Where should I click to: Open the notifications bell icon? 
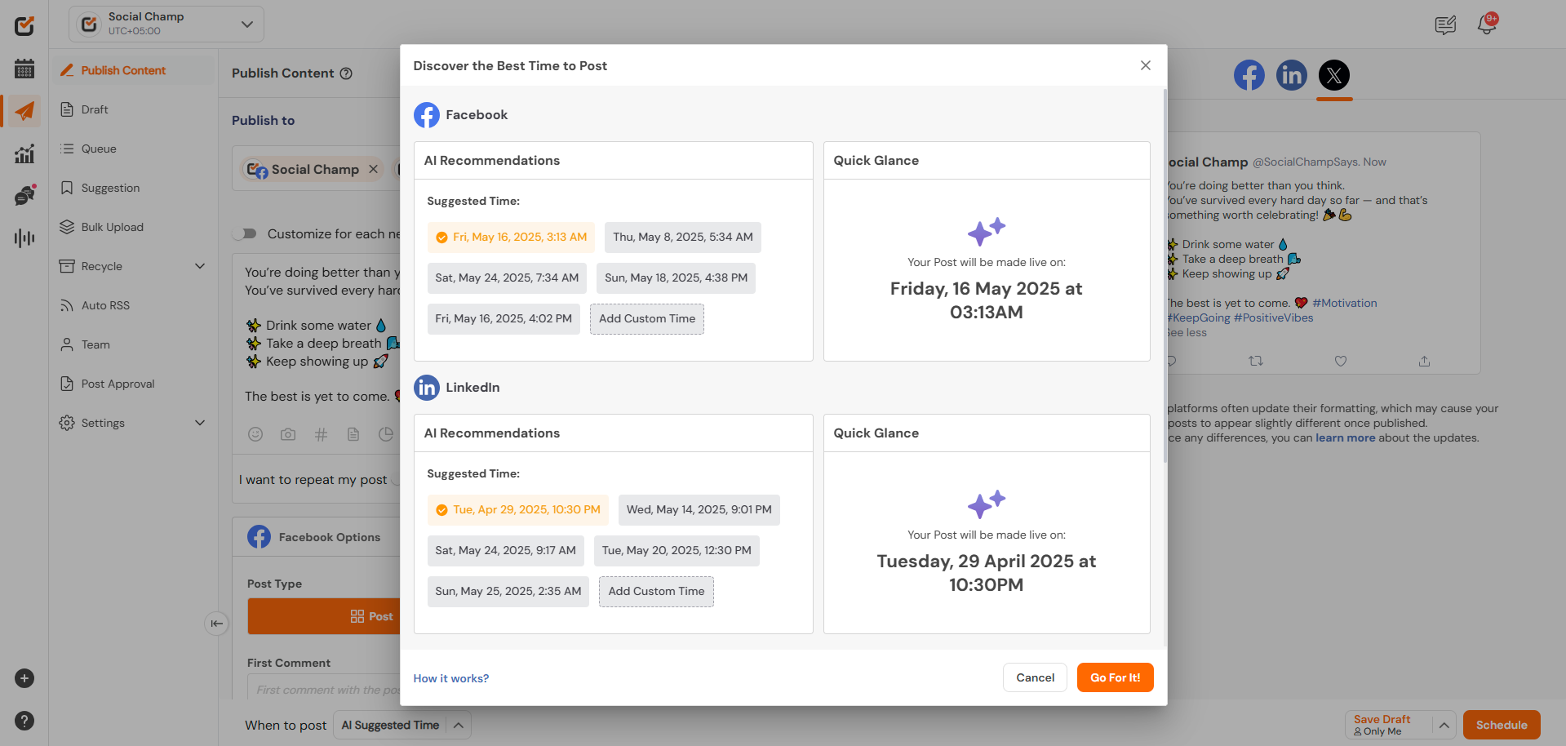pos(1487,24)
